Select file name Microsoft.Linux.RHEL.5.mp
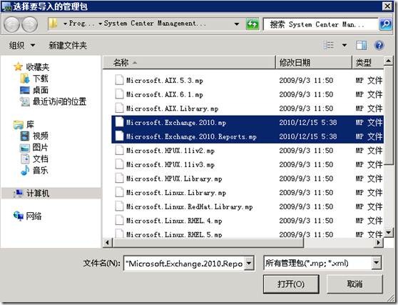This screenshot has width=398, height=305. 174,234
